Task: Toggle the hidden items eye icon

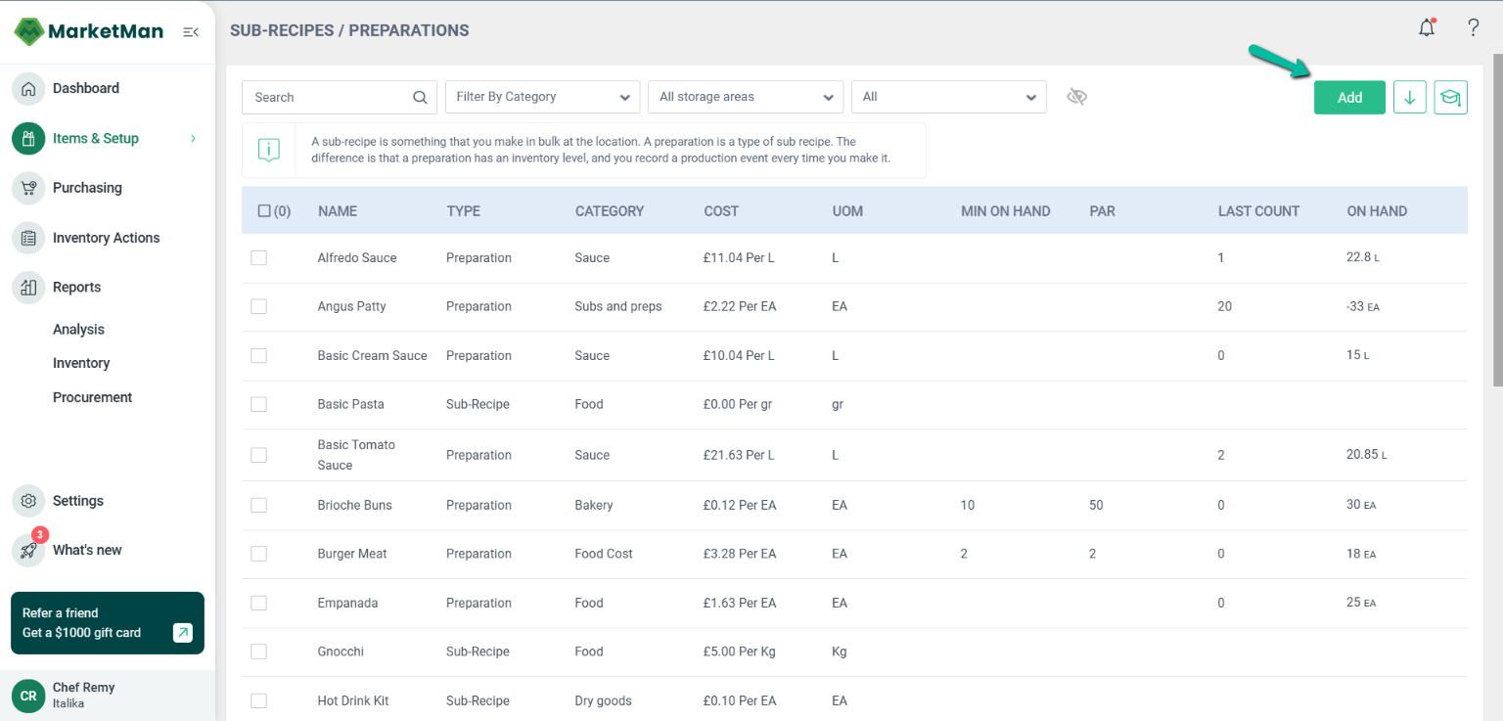Action: (x=1076, y=97)
